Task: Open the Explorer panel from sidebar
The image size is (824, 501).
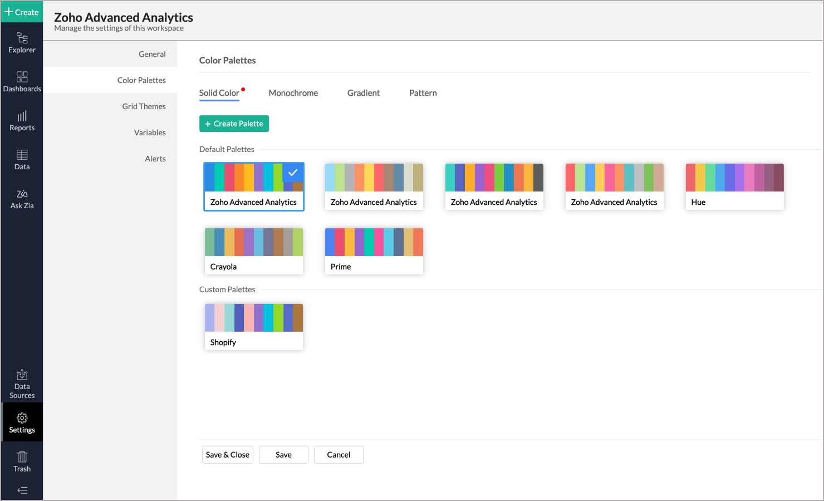Action: [x=22, y=42]
